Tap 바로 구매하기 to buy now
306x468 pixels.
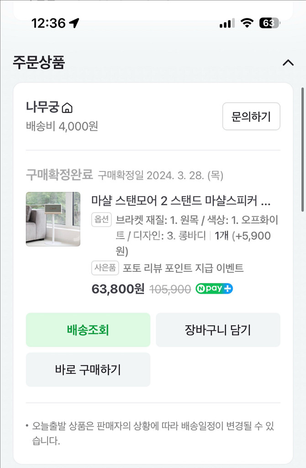88,369
